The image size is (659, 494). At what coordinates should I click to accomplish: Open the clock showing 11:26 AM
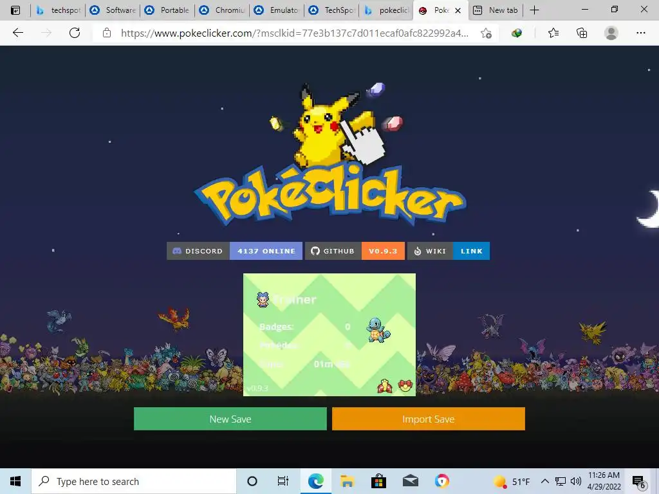point(604,481)
